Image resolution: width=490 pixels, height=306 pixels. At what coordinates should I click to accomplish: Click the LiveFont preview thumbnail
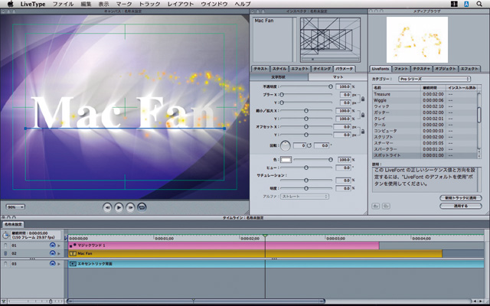click(417, 40)
